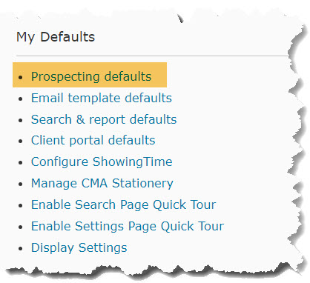Screen dimensions: 310x283
Task: Go to Search & report defaults
Action: pos(104,119)
